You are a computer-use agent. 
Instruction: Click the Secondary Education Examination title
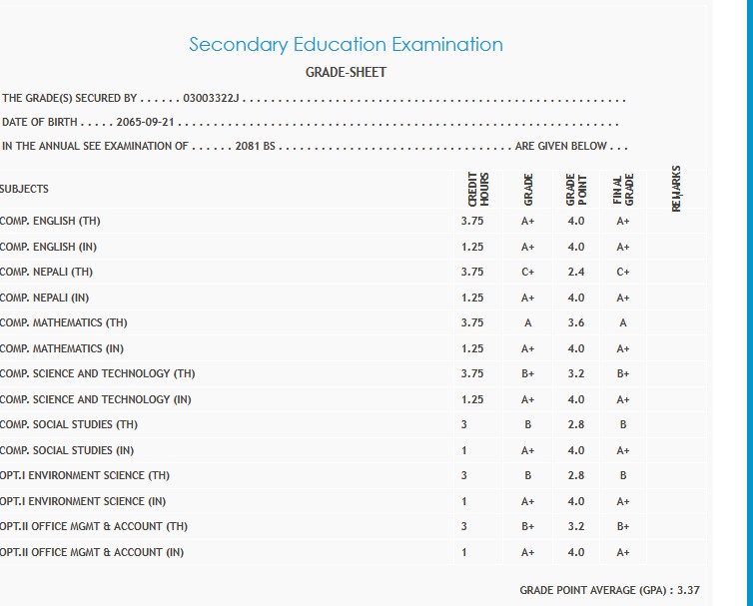[x=346, y=45]
